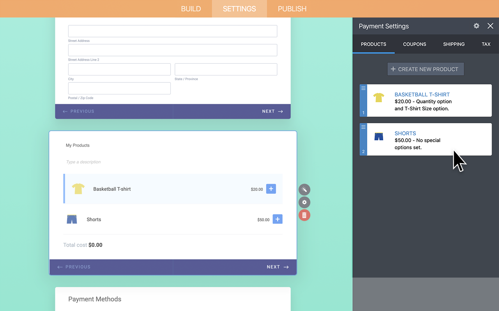This screenshot has width=499, height=311.
Task: Switch to the TAX tab
Action: 486,44
